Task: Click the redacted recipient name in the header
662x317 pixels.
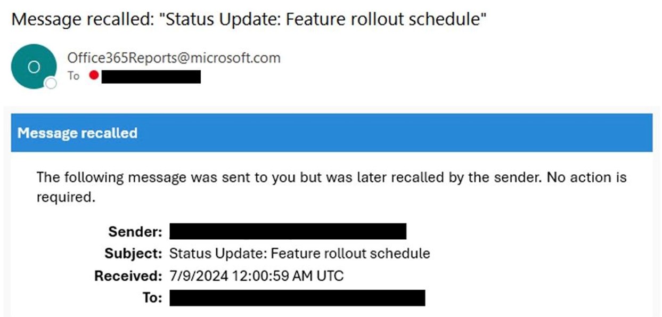Action: tap(151, 77)
